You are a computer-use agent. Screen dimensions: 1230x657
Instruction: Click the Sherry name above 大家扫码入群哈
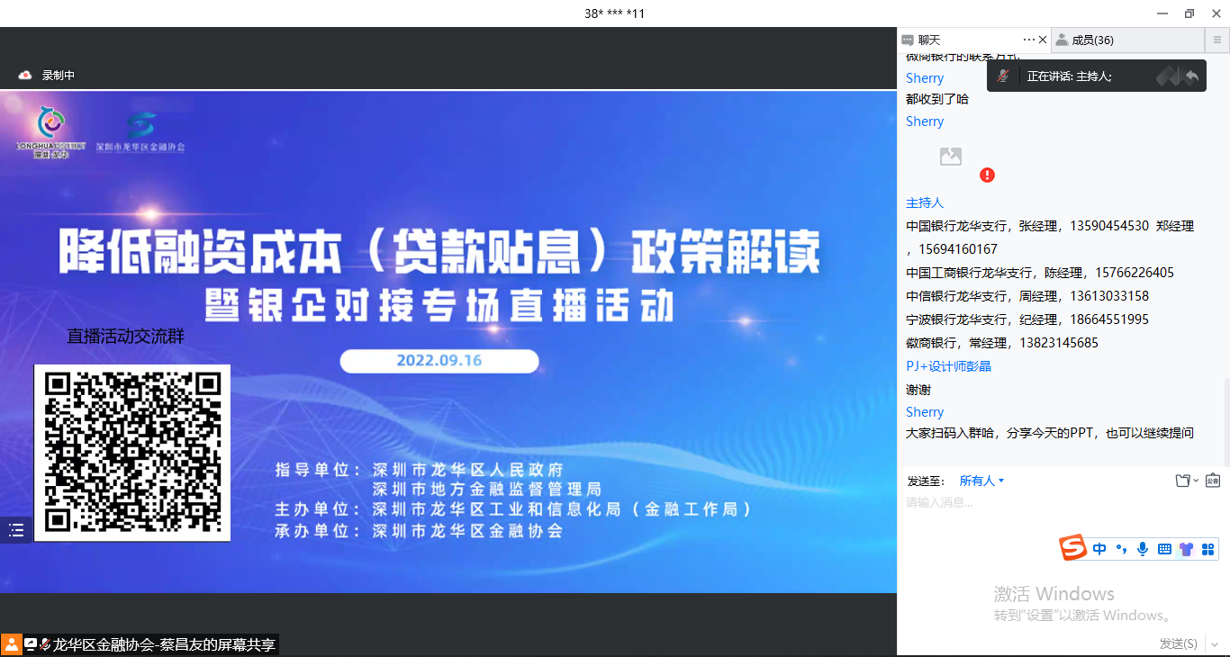pyautogui.click(x=925, y=412)
